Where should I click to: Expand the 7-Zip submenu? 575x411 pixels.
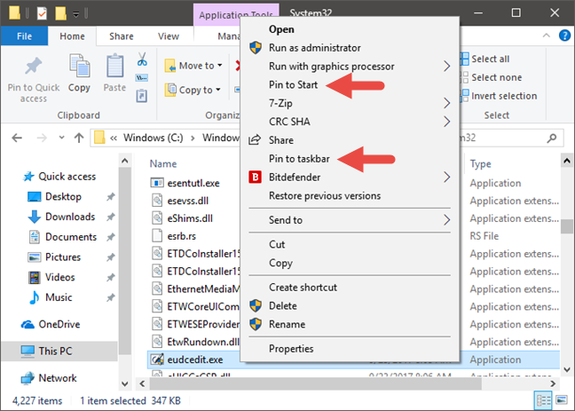point(446,103)
